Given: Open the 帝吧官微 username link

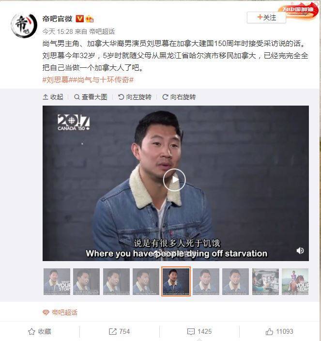Looking at the screenshot, I should point(58,19).
